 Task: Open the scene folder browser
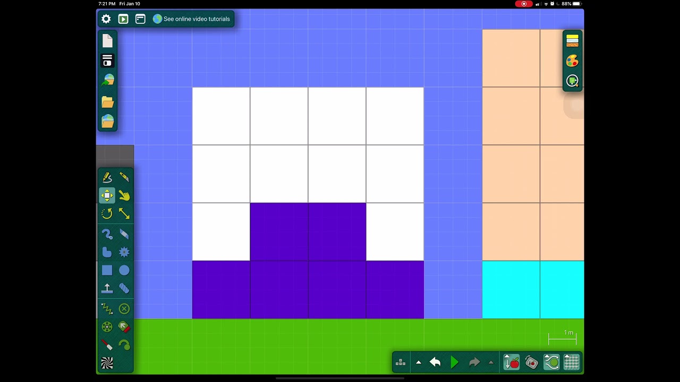(x=108, y=102)
